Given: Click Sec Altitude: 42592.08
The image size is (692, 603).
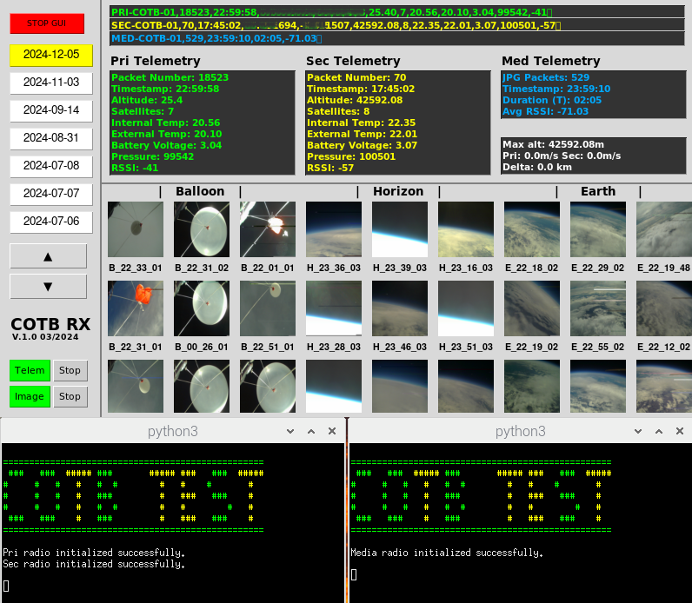Looking at the screenshot, I should [355, 100].
